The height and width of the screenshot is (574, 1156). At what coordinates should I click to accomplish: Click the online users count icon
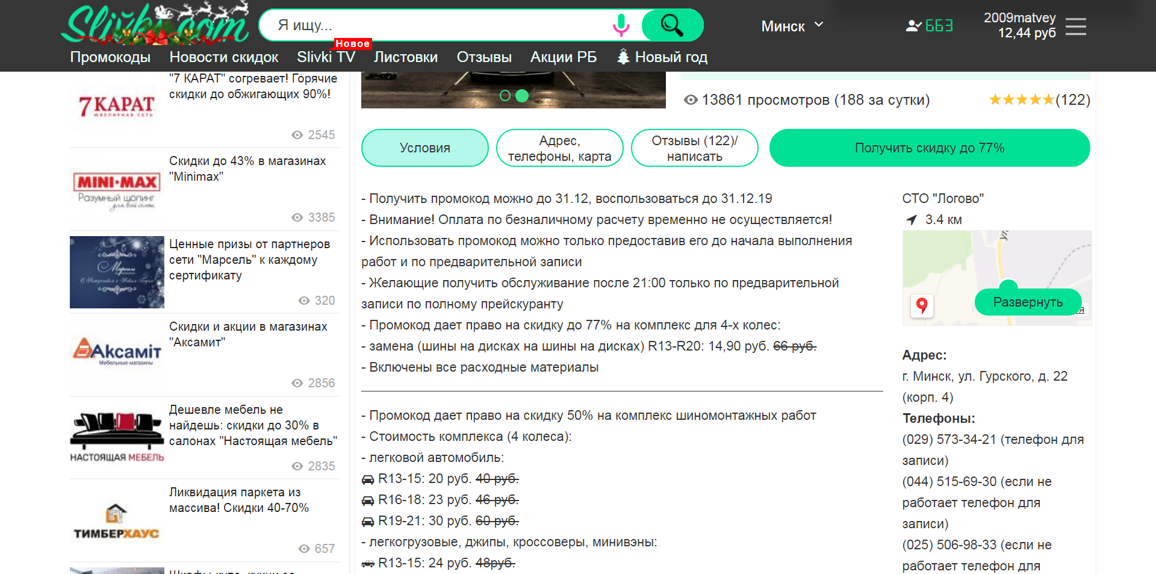point(913,26)
